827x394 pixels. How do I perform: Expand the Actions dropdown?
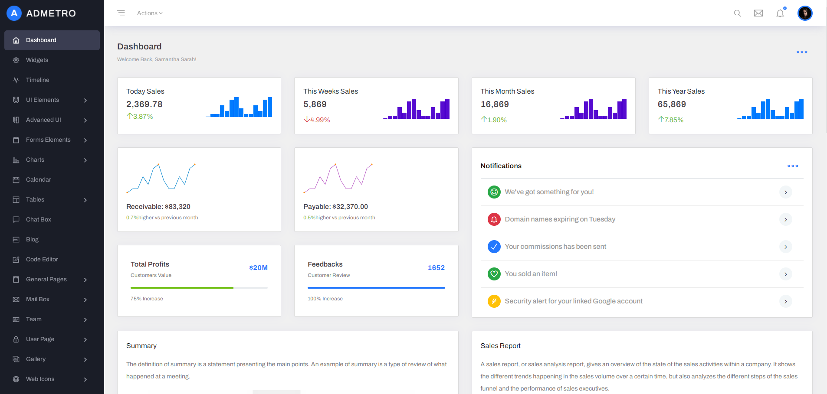click(149, 13)
